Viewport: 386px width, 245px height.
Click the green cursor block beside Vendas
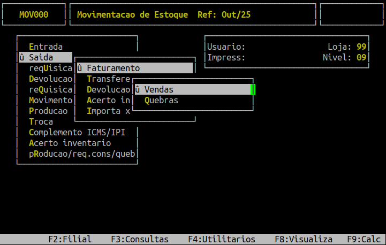click(253, 89)
